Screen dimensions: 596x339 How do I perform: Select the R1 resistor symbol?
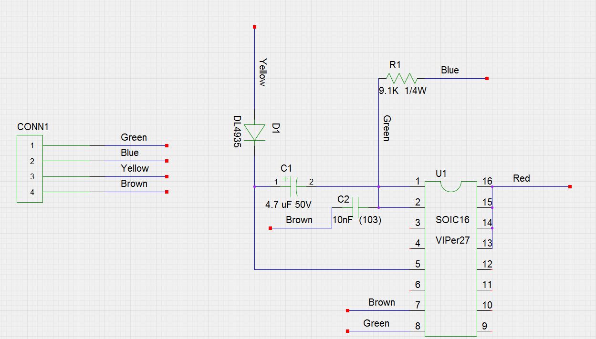pyautogui.click(x=401, y=78)
